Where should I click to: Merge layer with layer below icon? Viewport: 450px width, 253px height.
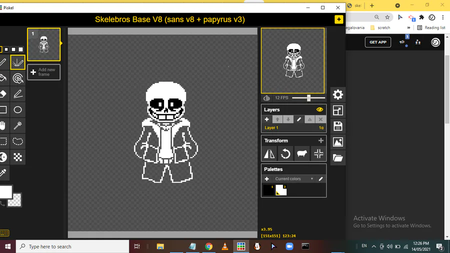(x=309, y=119)
